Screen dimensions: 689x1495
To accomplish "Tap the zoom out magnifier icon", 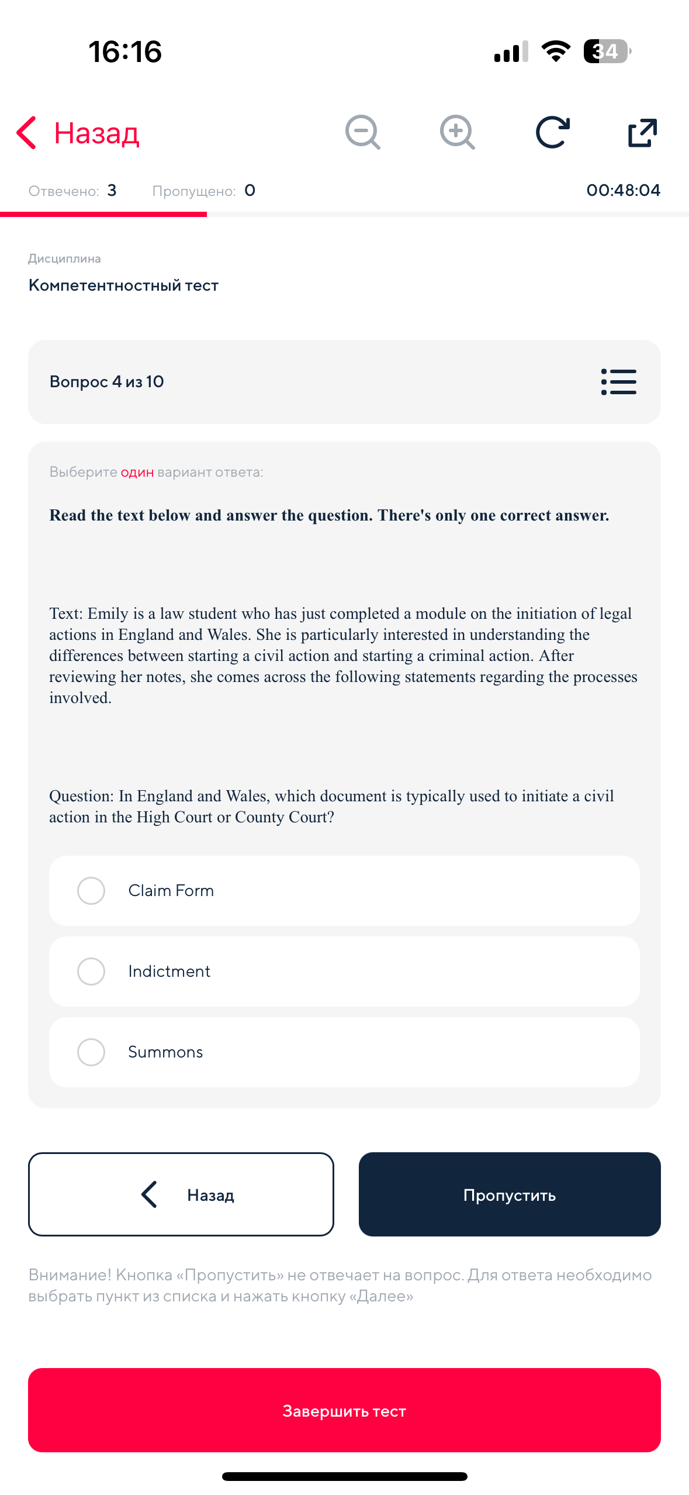I will pyautogui.click(x=362, y=132).
